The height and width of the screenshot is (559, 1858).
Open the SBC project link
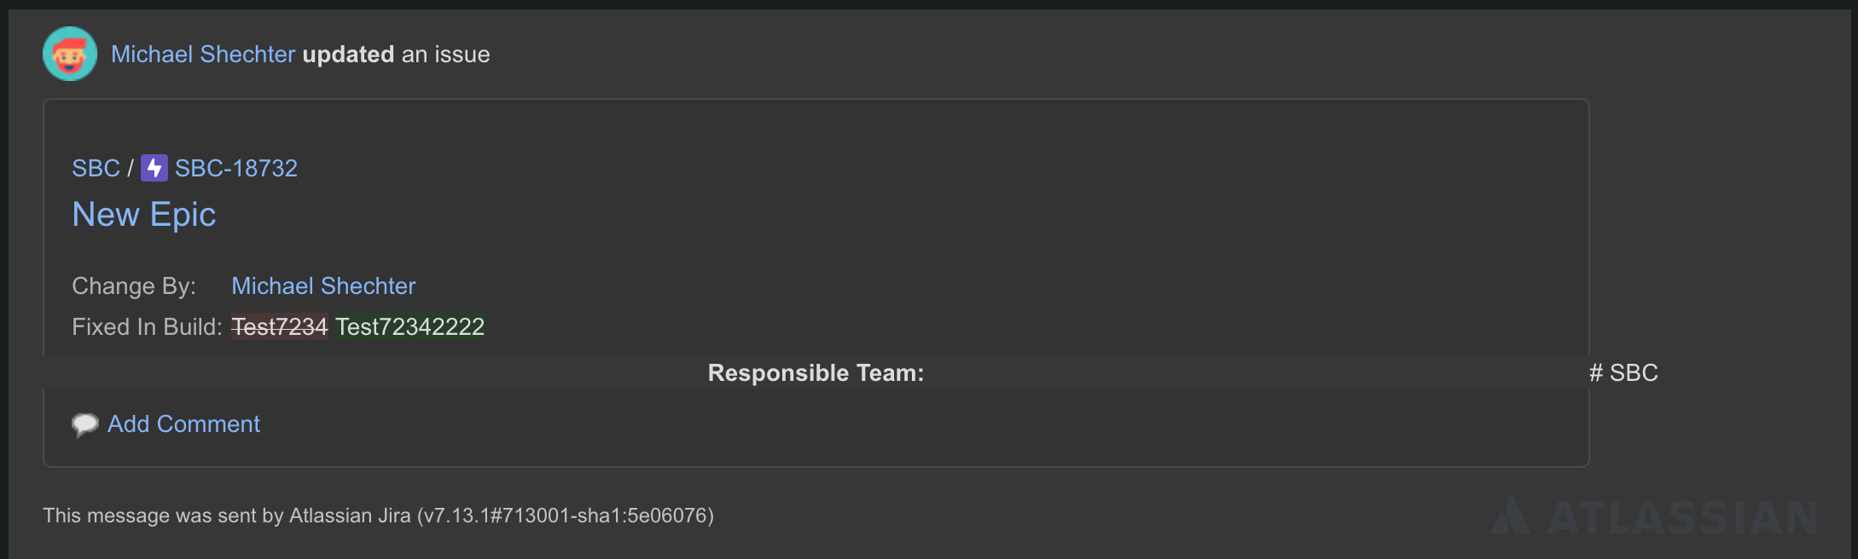click(x=96, y=168)
